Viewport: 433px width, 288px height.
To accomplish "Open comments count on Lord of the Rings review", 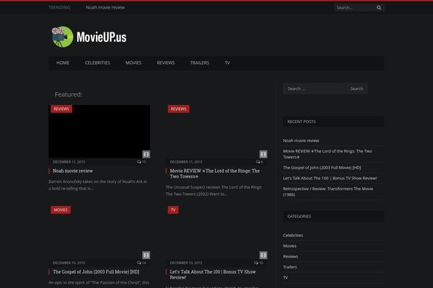I will [259, 162].
